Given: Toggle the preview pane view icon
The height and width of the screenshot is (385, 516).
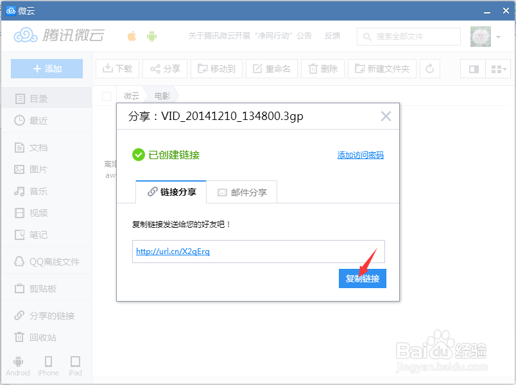Looking at the screenshot, I should click(x=473, y=69).
